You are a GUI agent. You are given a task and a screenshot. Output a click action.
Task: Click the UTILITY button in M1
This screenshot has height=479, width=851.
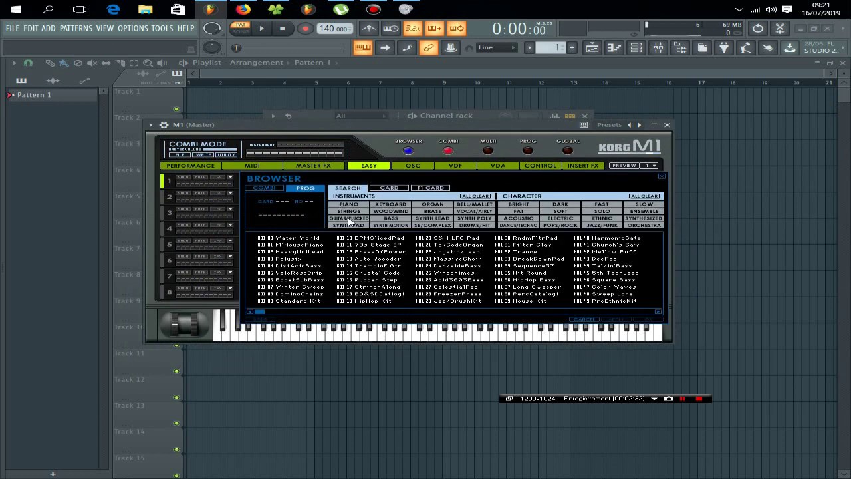(x=226, y=155)
